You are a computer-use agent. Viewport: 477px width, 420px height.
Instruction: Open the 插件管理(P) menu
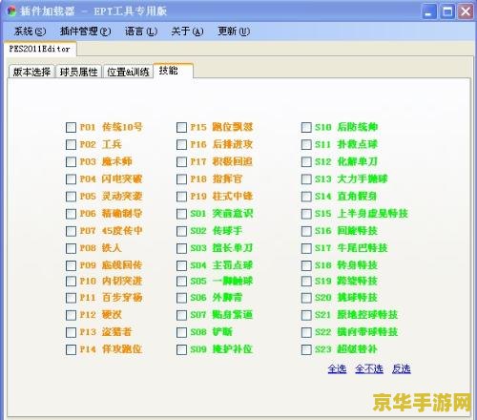tap(85, 31)
